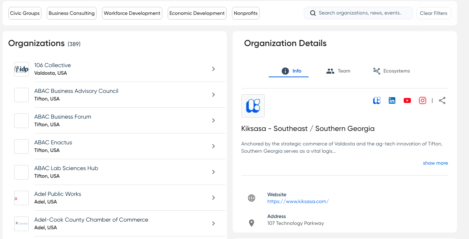Image resolution: width=469 pixels, height=239 pixels.
Task: Click the 106 Collective logo thumbnail
Action: click(21, 69)
